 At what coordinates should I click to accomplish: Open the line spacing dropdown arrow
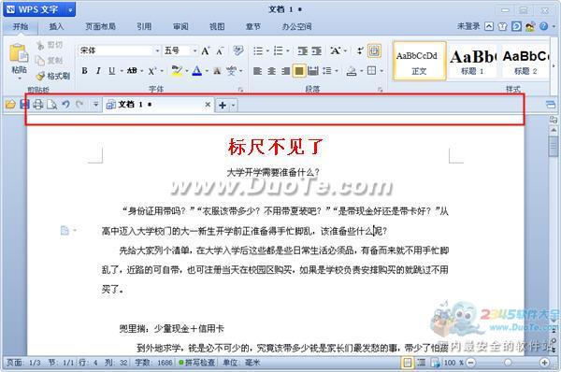coord(337,71)
